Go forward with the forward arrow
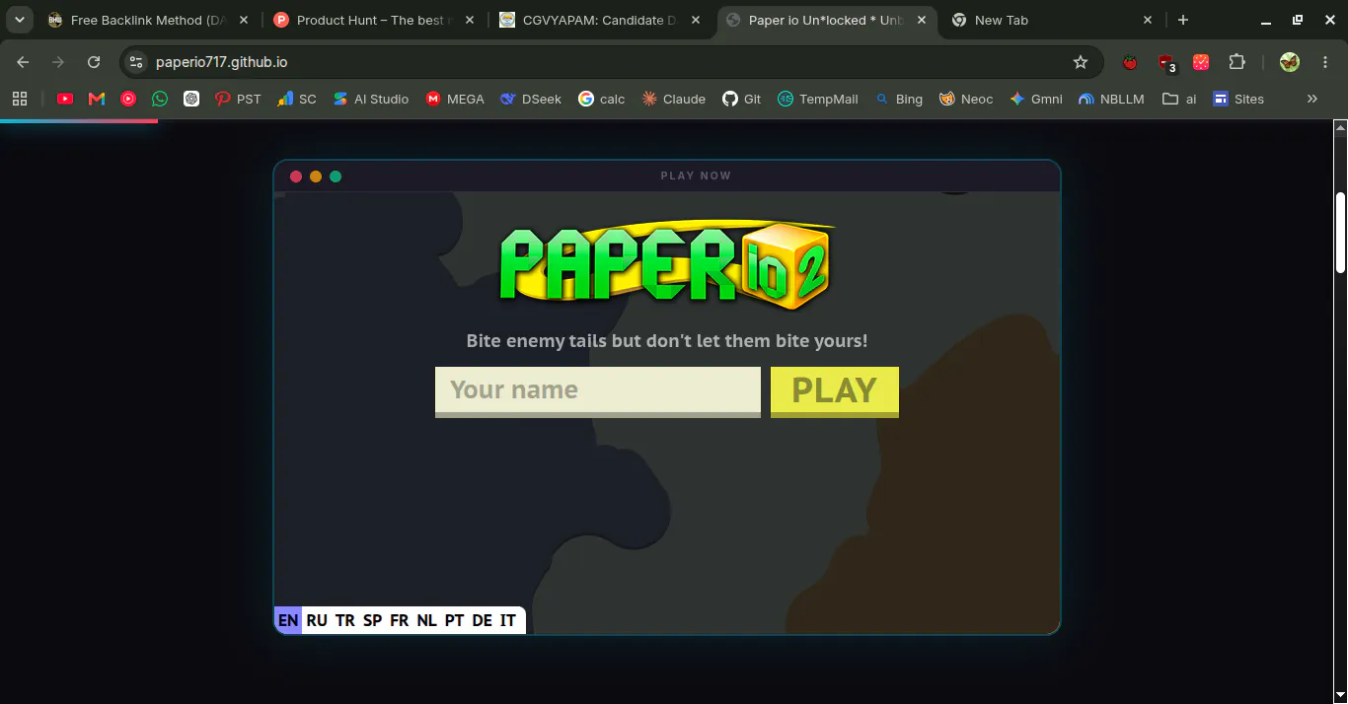 [x=58, y=62]
